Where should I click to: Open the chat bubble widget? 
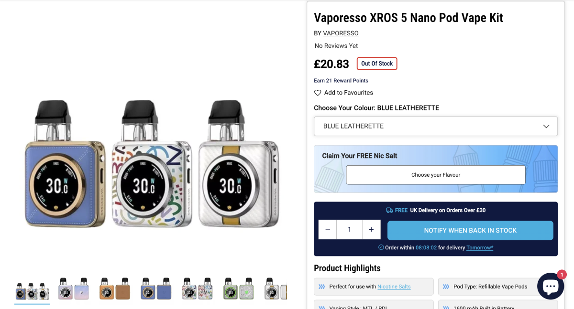coord(551,286)
